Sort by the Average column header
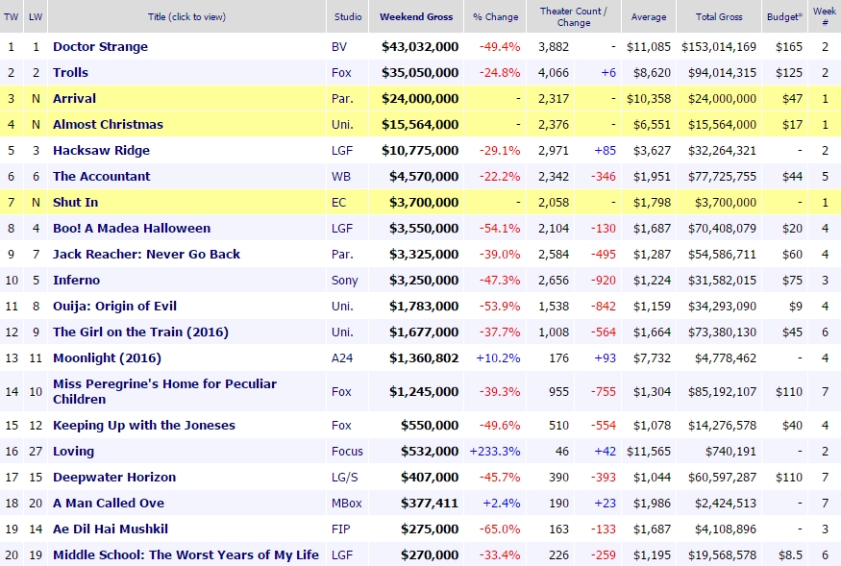Viewport: 841px width, 566px height. (x=649, y=16)
